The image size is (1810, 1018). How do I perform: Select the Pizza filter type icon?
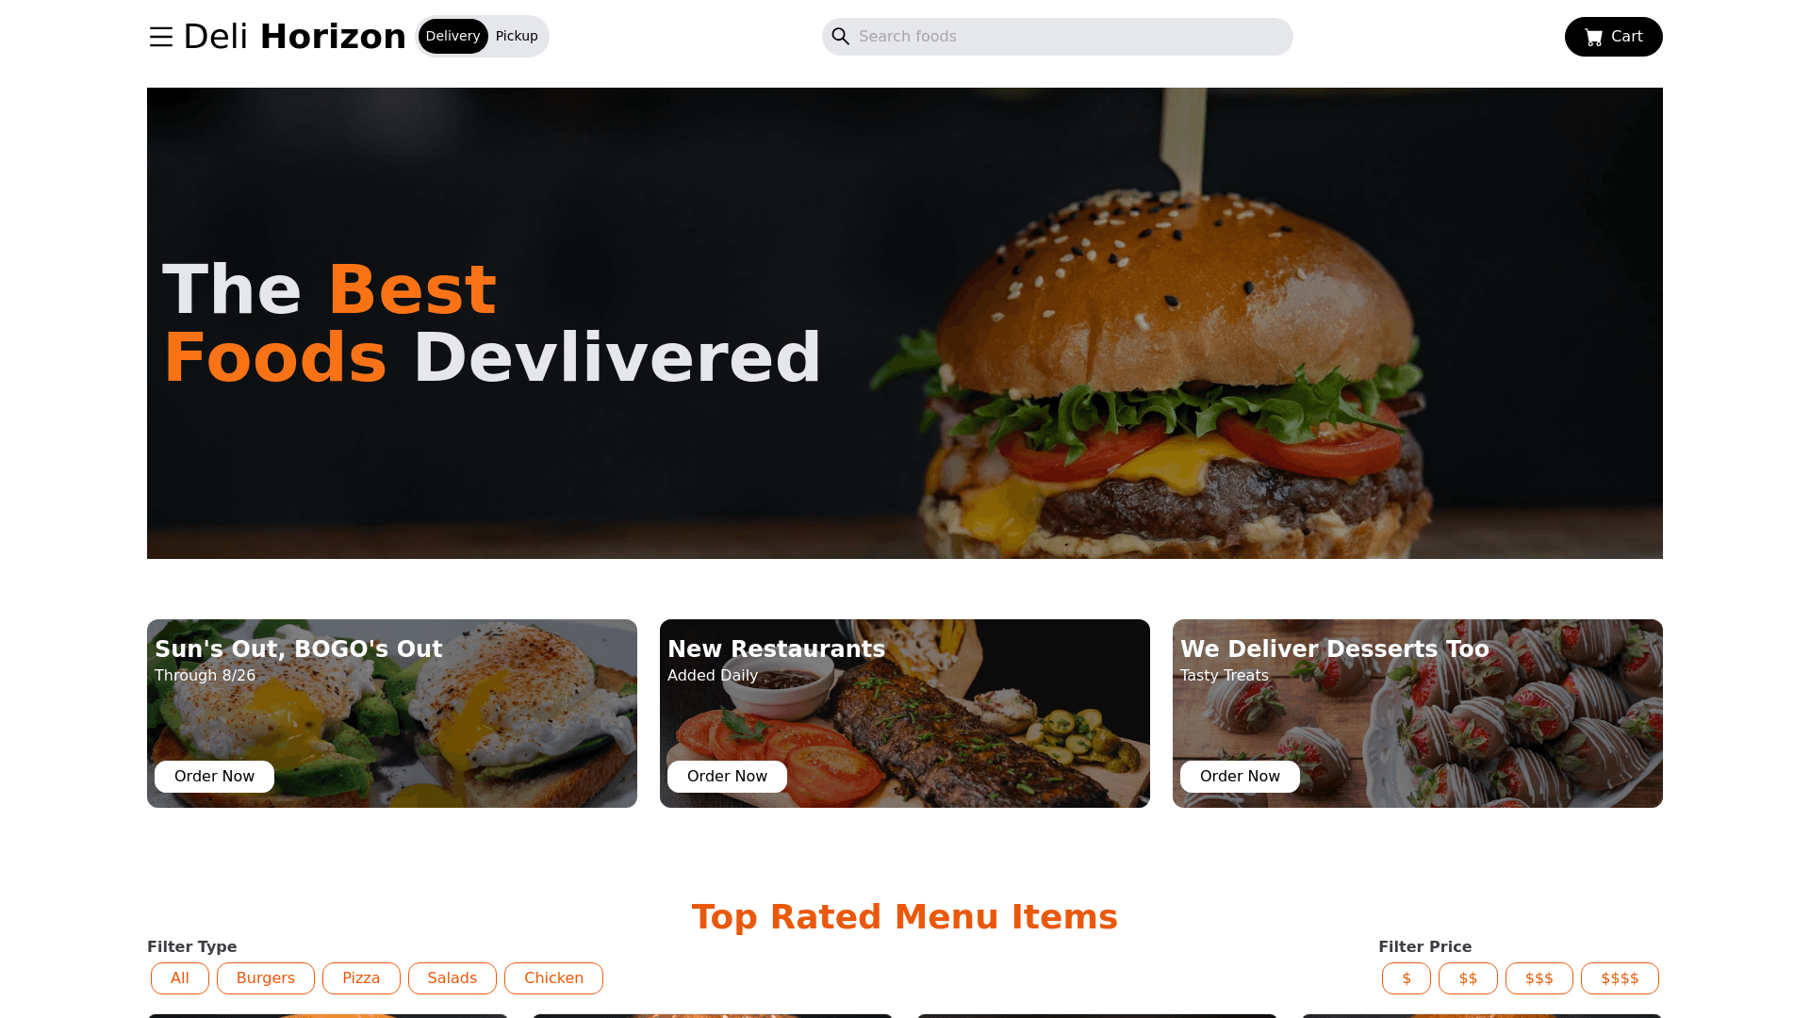pyautogui.click(x=360, y=978)
